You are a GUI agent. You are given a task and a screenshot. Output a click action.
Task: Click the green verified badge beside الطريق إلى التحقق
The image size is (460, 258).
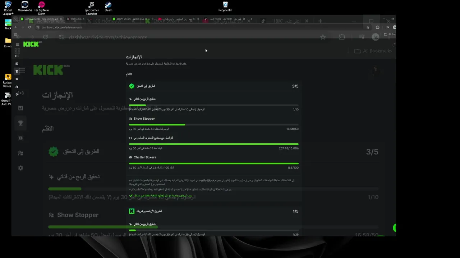[x=132, y=86]
